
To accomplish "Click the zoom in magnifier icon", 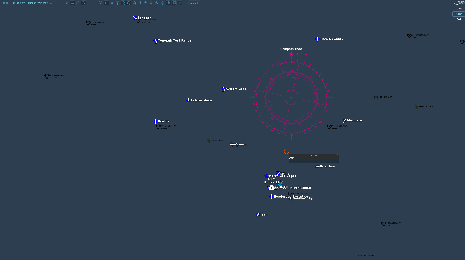I will coord(146,3).
